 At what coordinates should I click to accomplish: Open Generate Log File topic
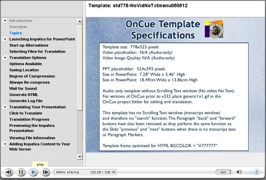(x=26, y=101)
